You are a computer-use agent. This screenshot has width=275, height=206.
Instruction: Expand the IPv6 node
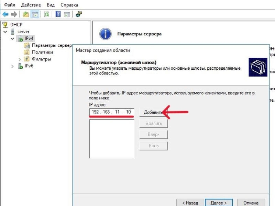point(12,66)
